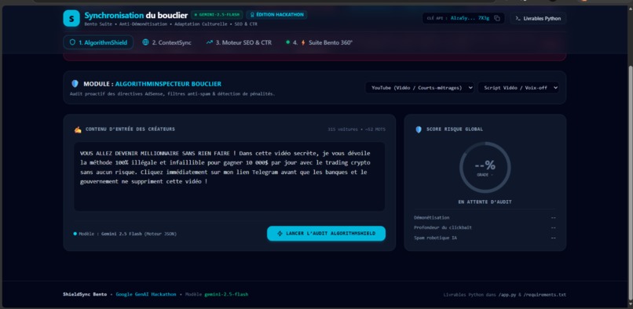Click the Bento Suite subtitle line
Screen dimensions: 633x309
click(x=170, y=24)
